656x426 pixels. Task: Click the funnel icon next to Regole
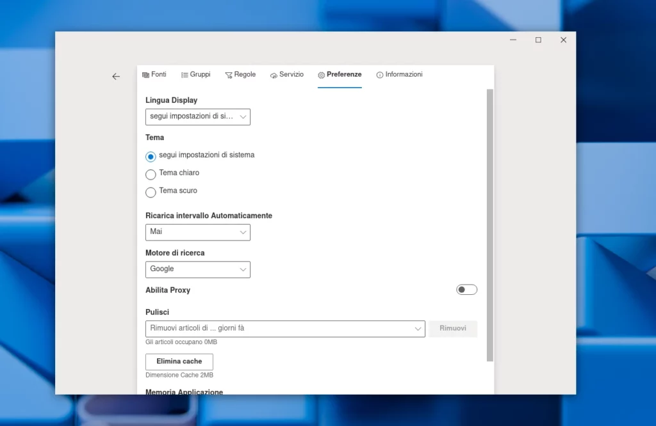coord(228,74)
